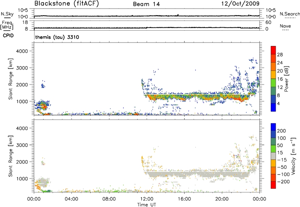
Task: Select the Beam 14 label
Action: tap(146, 4)
